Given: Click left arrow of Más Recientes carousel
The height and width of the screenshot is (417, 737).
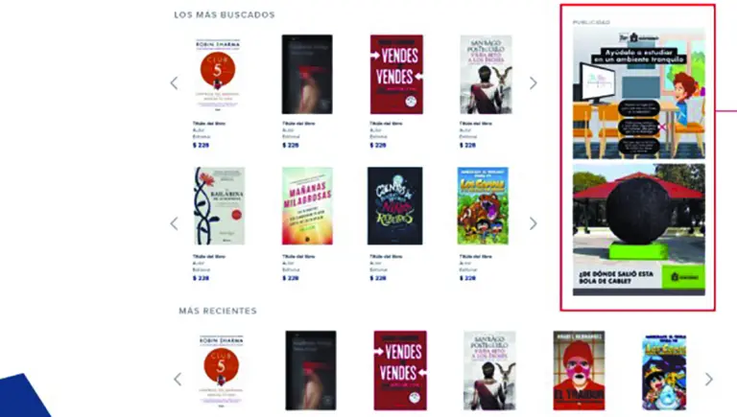Looking at the screenshot, I should (x=178, y=379).
